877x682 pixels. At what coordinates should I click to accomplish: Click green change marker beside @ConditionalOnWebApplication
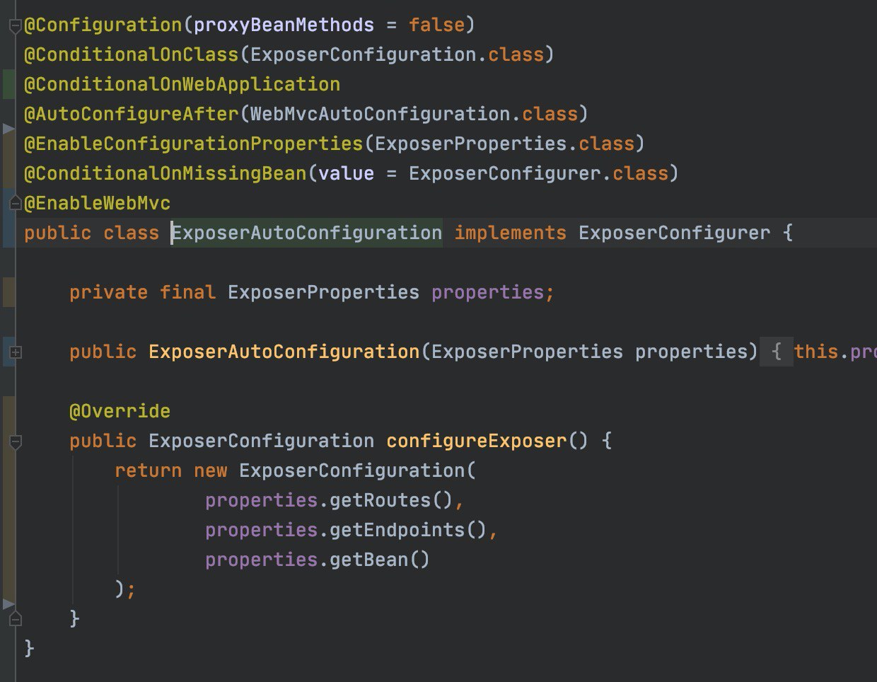(8, 84)
